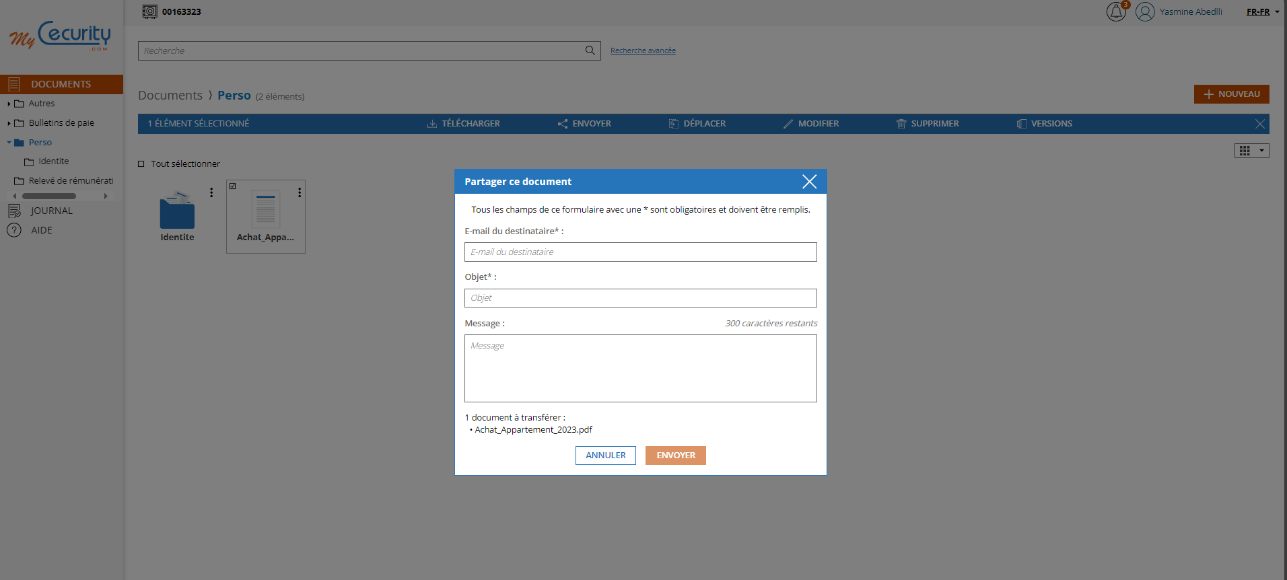
Task: Open the three-dot menu for Identite folder
Action: (x=211, y=192)
